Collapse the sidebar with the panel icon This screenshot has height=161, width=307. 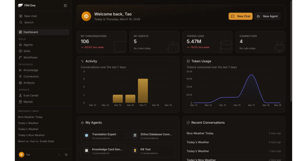click(65, 6)
